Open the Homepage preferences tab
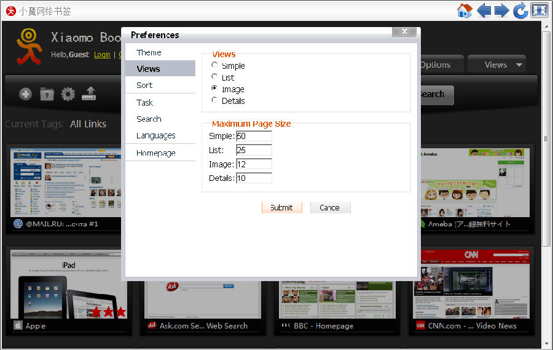The height and width of the screenshot is (350, 553). pyautogui.click(x=155, y=153)
